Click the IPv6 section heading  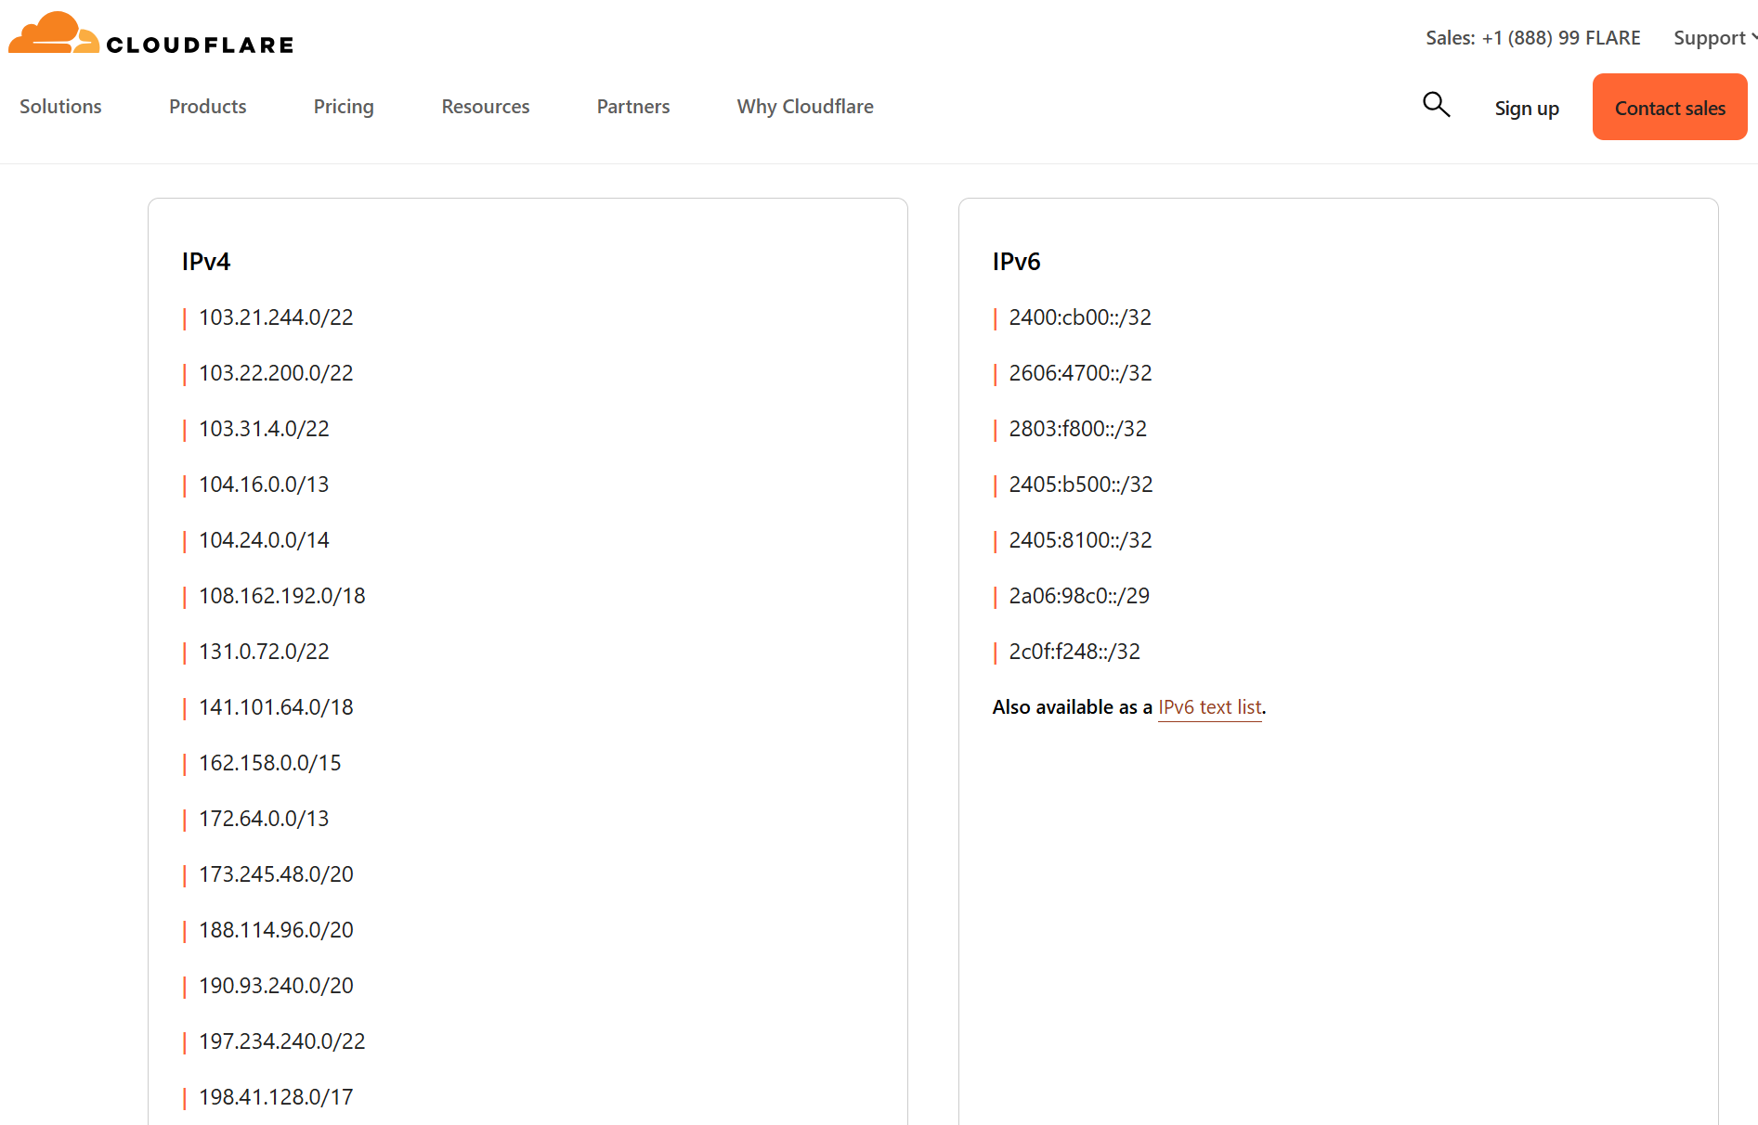1016,262
